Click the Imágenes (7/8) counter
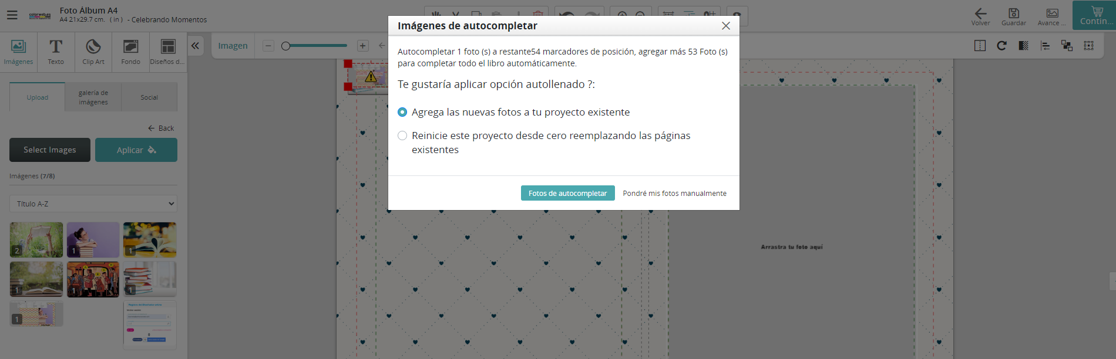1116x359 pixels. 32,176
